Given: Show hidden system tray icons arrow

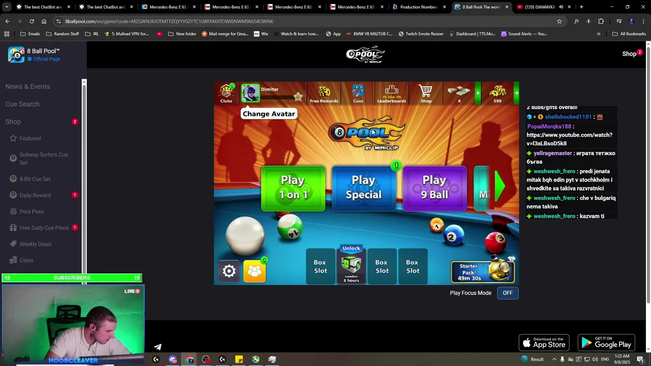Looking at the screenshot, I should point(554,359).
